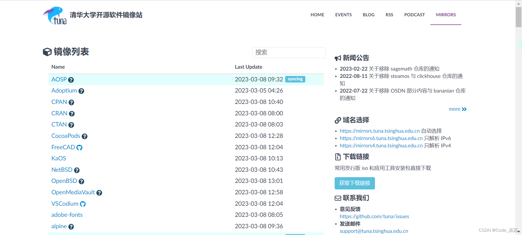Open the Adoptium mirror link
This screenshot has width=522, height=235.
point(64,90)
